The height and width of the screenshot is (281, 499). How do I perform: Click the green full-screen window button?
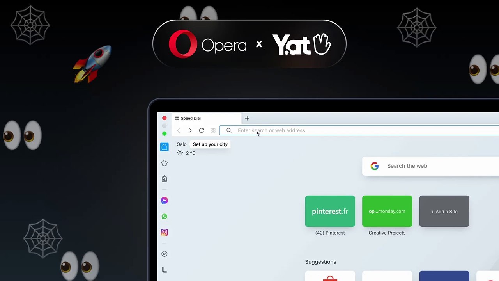165,134
